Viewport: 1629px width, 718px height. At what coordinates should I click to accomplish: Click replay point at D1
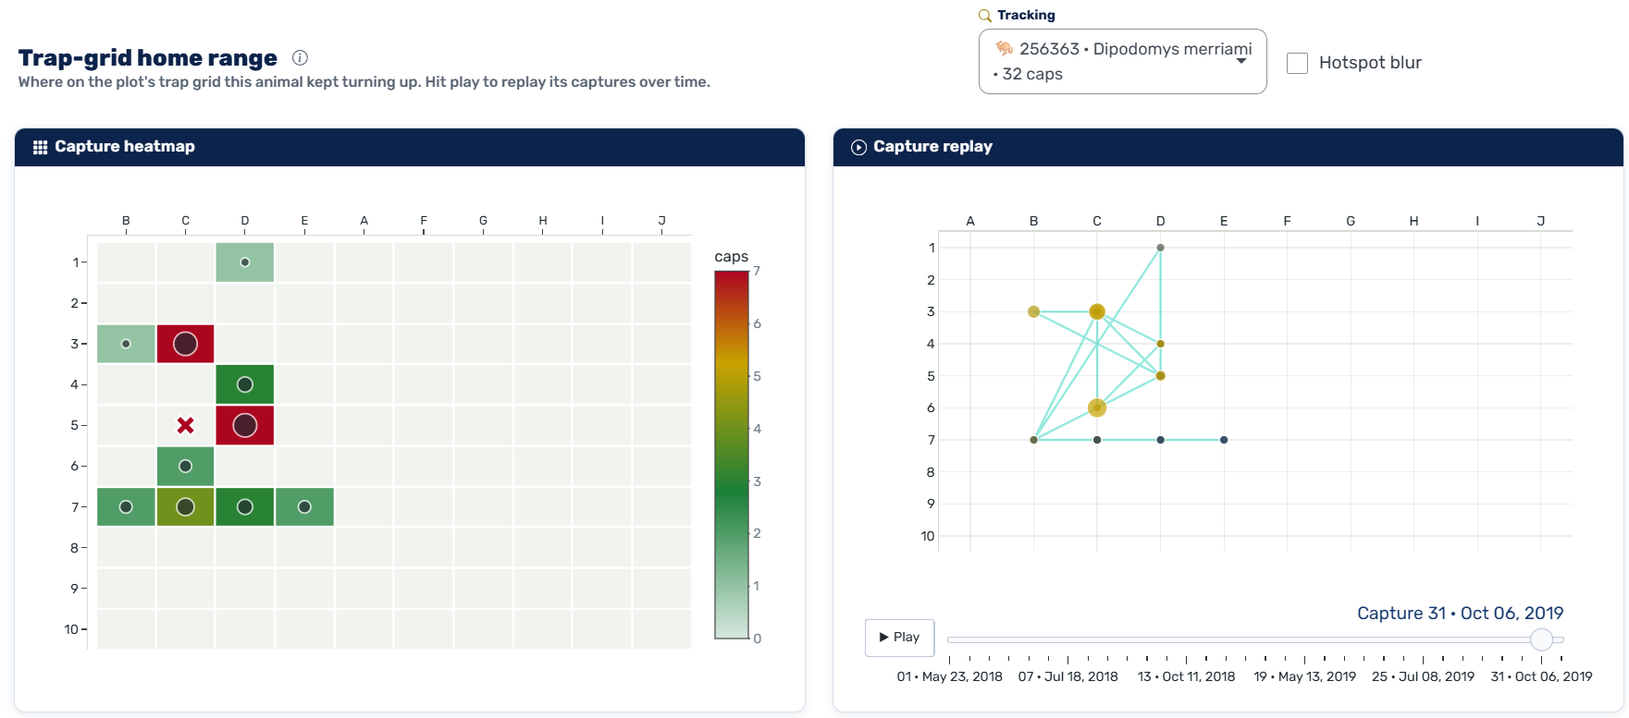click(1160, 248)
